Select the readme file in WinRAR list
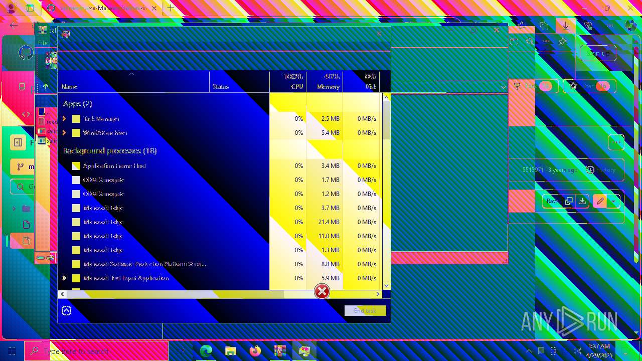Screen dimensions: 642x361 coord(48,121)
